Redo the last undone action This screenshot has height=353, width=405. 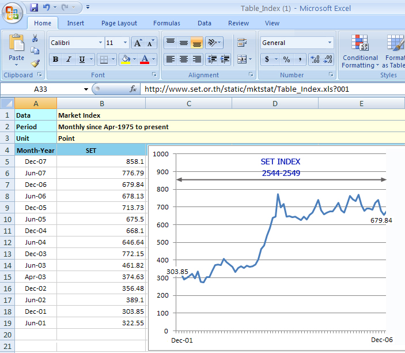[x=65, y=7]
